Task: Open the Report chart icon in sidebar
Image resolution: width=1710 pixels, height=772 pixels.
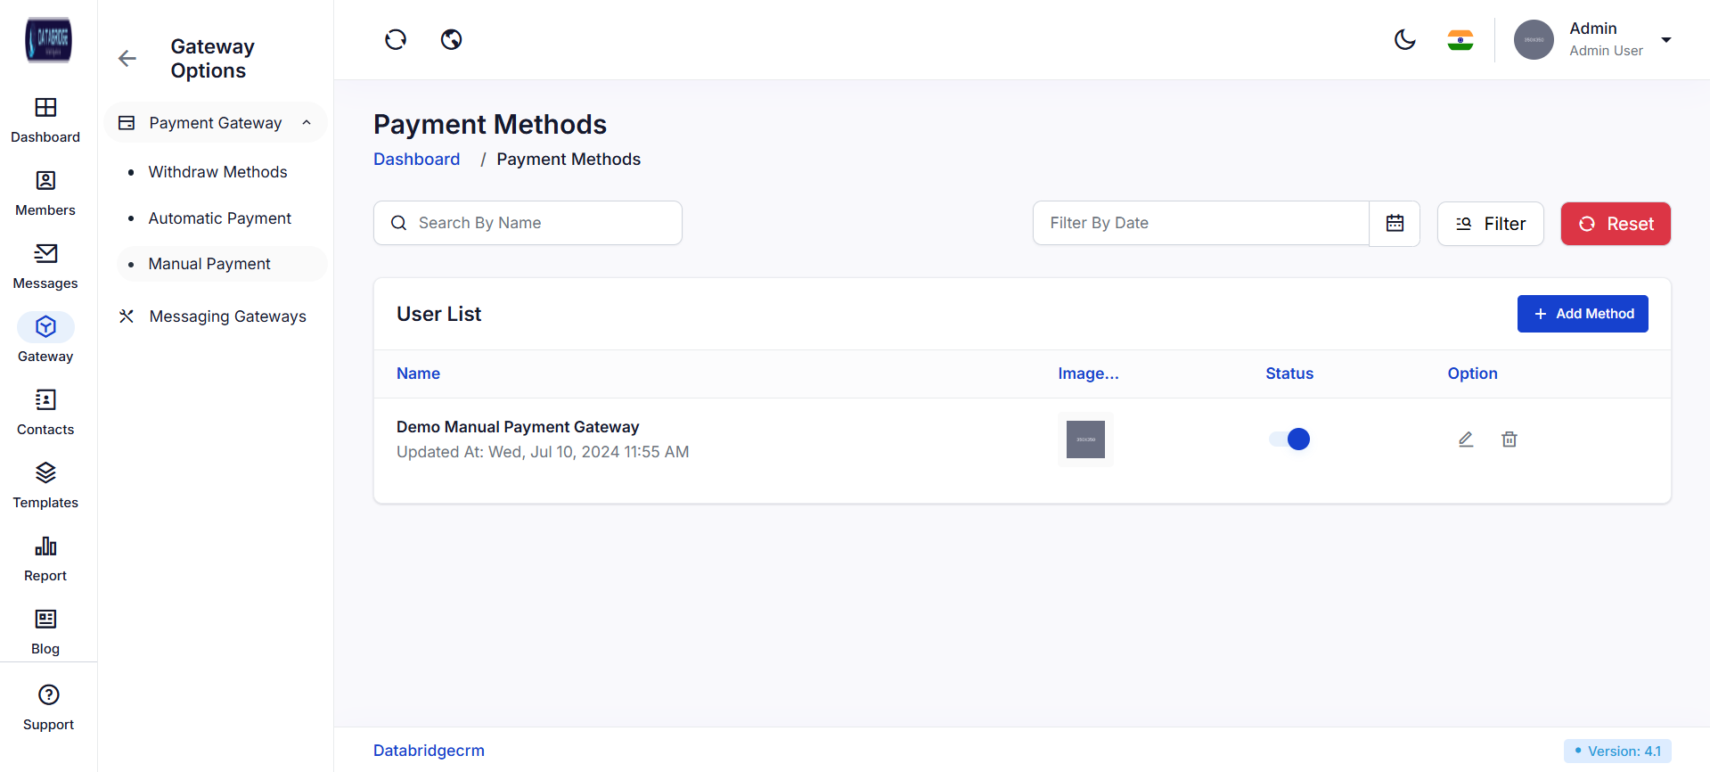Action: coord(45,546)
